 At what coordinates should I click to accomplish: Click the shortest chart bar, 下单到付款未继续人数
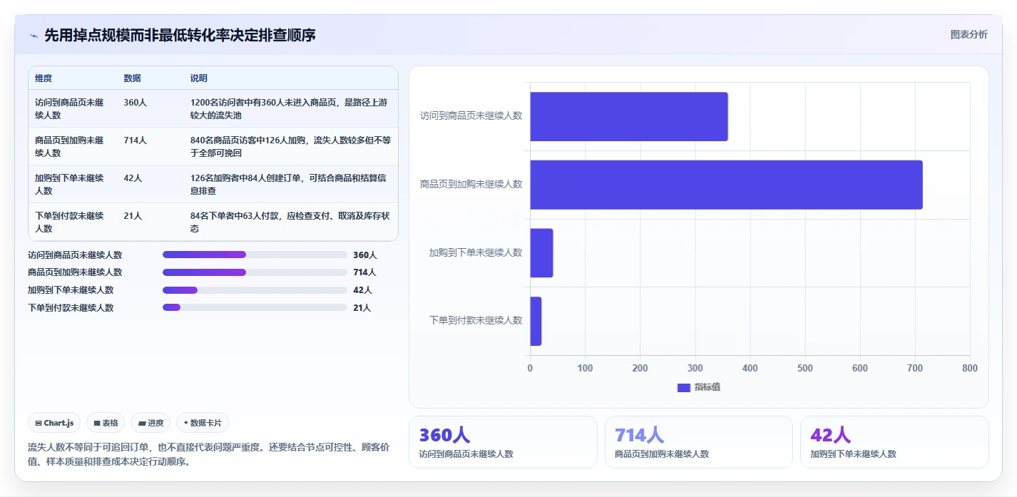536,321
